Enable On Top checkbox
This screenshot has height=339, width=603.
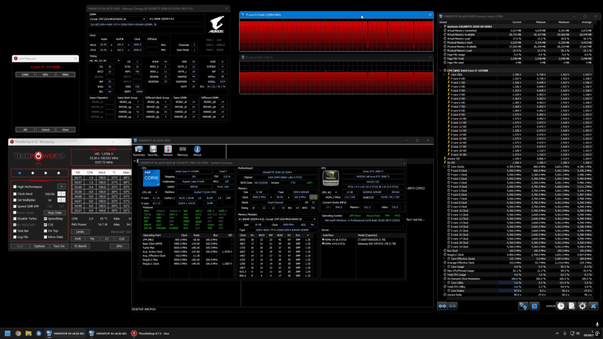pos(45,231)
